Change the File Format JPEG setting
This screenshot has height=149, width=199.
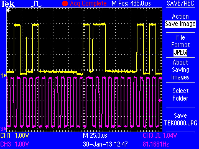(180, 45)
